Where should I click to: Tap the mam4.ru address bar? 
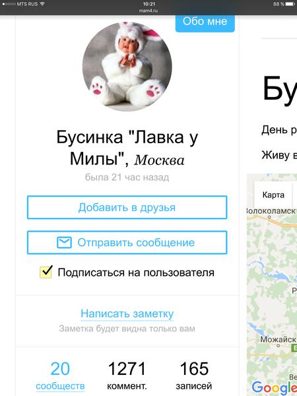[x=148, y=11]
